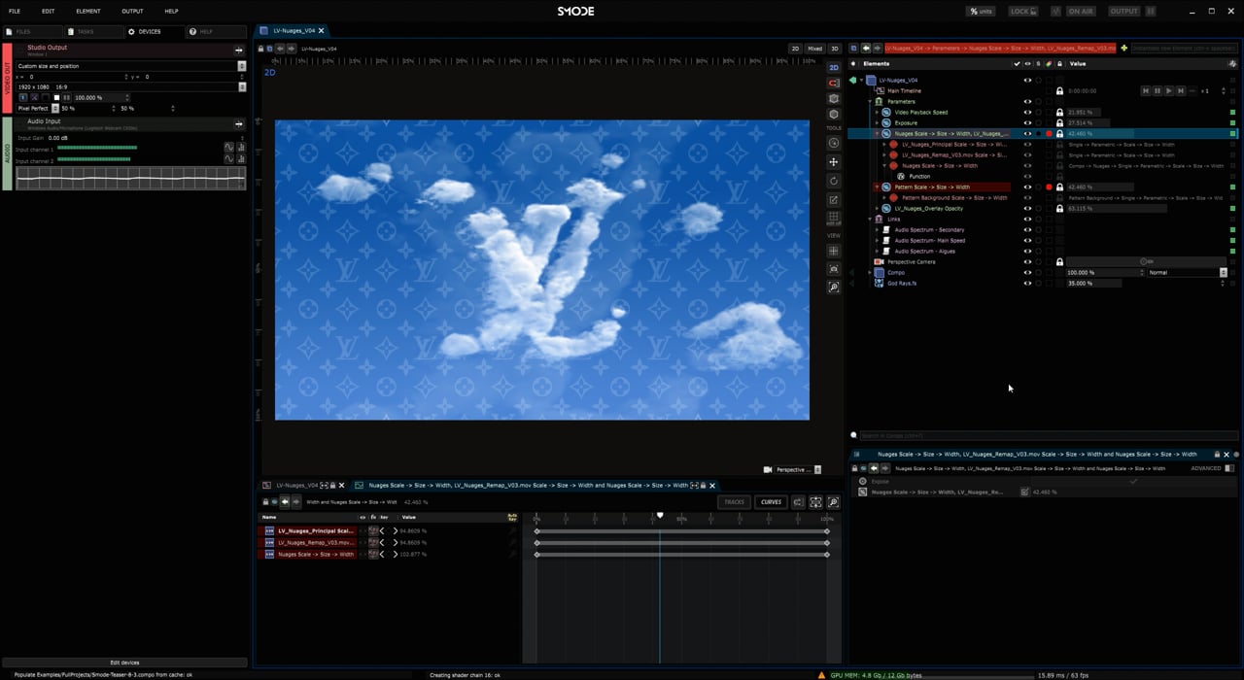Toggle lock on LV_Nuages_Overlay Opacity
Image resolution: width=1244 pixels, height=680 pixels.
point(1059,208)
